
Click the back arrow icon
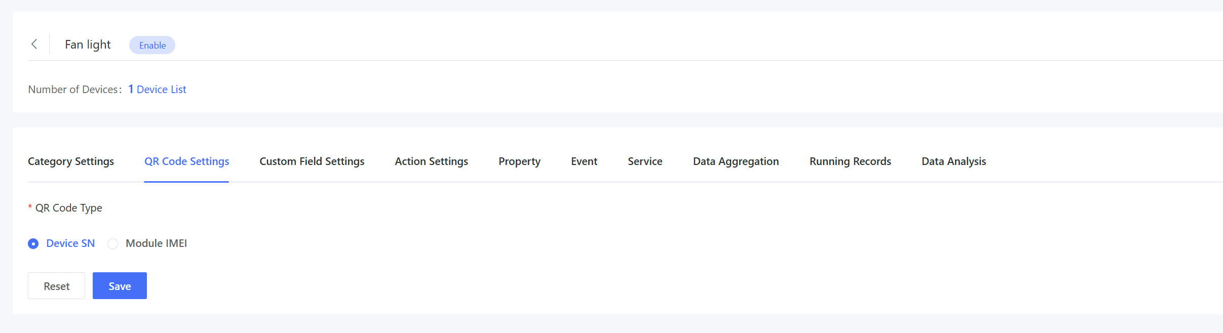pos(34,45)
